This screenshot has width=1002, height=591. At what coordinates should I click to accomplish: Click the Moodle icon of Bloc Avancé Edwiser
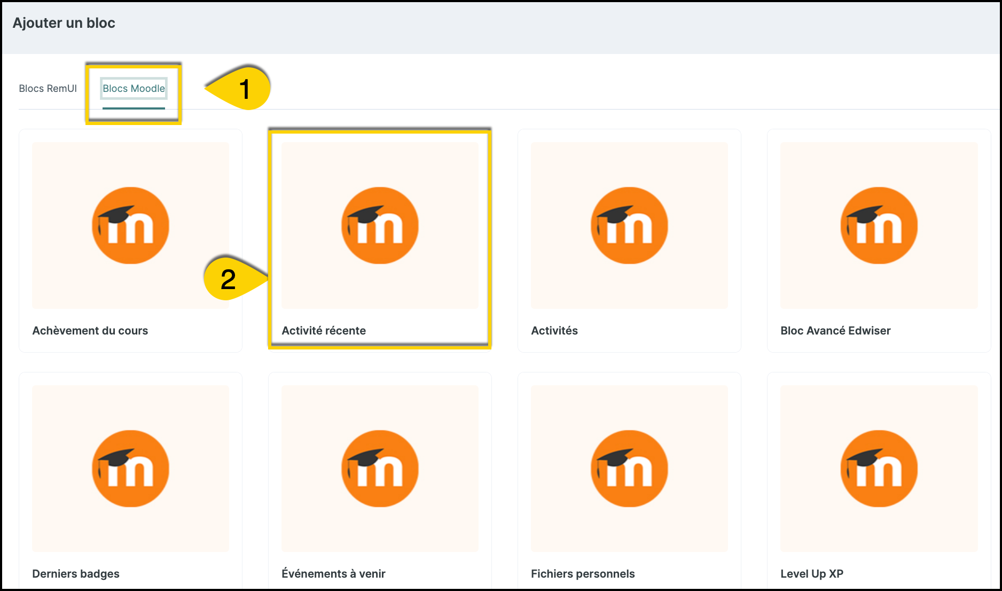[x=879, y=225]
